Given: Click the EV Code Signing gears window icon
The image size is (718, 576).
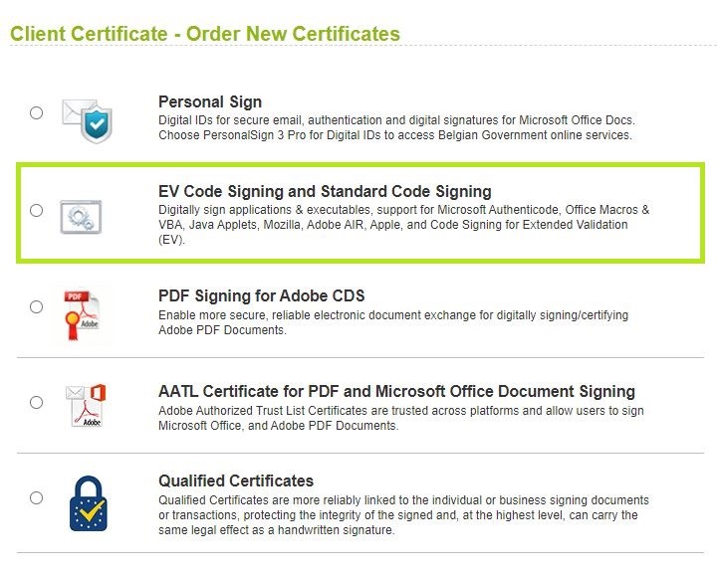Looking at the screenshot, I should [x=81, y=217].
